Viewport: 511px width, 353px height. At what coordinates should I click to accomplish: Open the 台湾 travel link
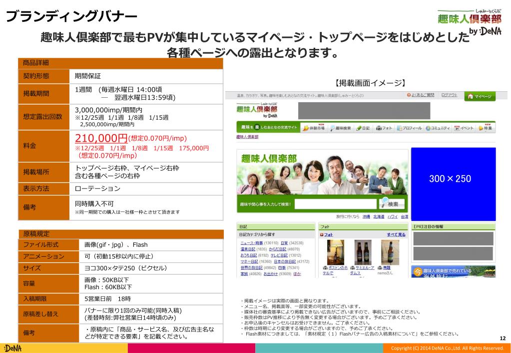point(405,217)
